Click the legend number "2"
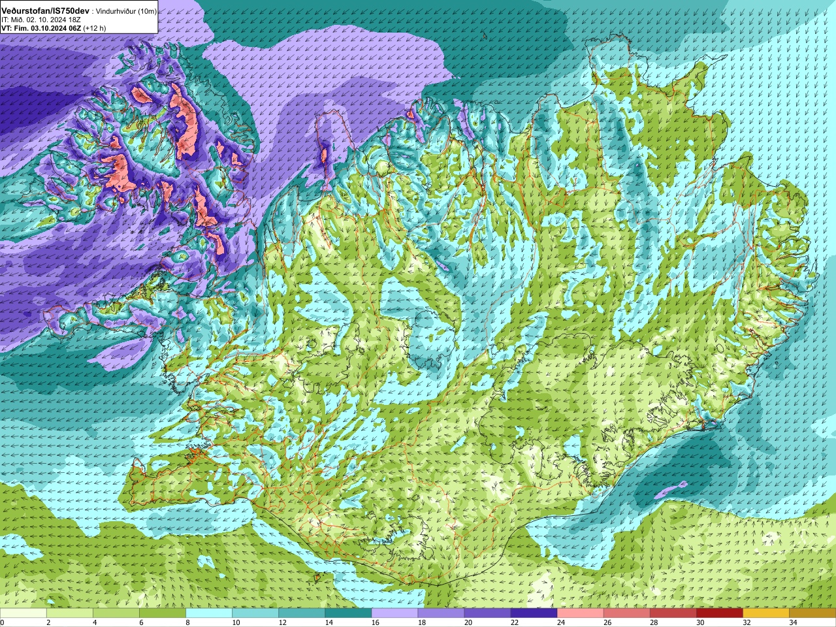The width and height of the screenshot is (836, 627). 48,622
